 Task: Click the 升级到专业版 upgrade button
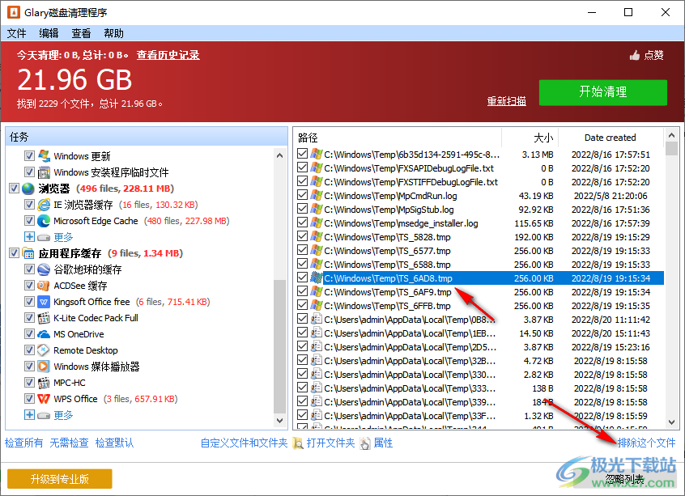[58, 478]
